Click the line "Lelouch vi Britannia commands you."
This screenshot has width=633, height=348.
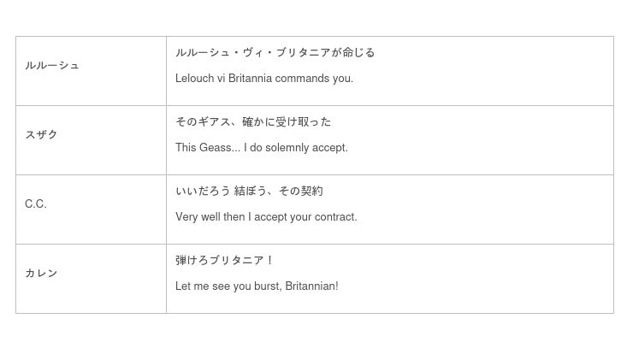[x=264, y=79]
